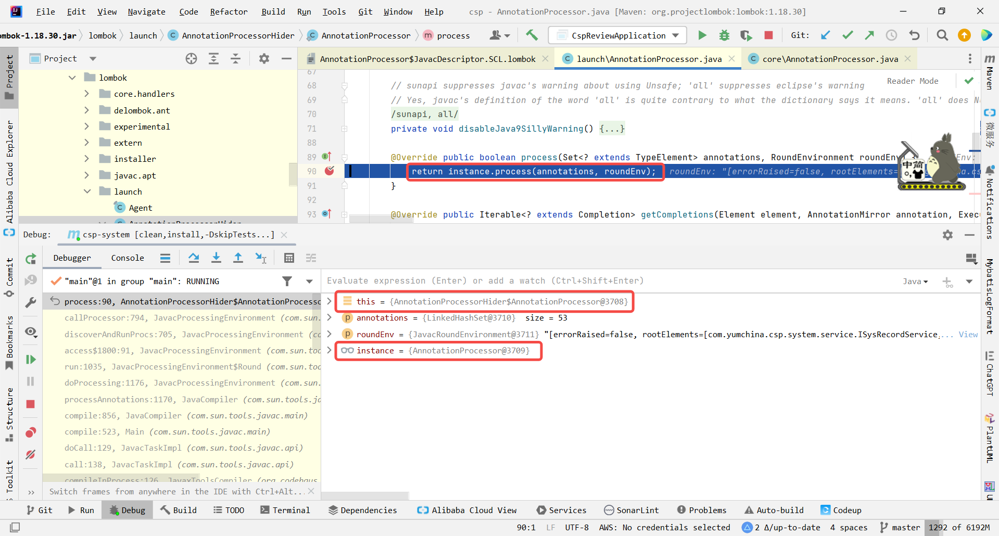999x536 pixels.
Task: Rerun the debug session icon
Action: (31, 259)
